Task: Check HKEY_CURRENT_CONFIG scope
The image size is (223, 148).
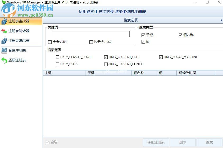Action: 106,64
